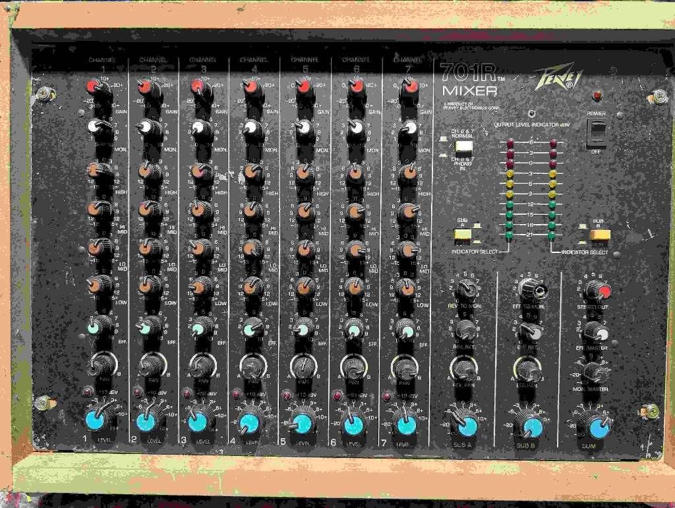Click channel 5 +10 dBV peak LED

(286, 394)
